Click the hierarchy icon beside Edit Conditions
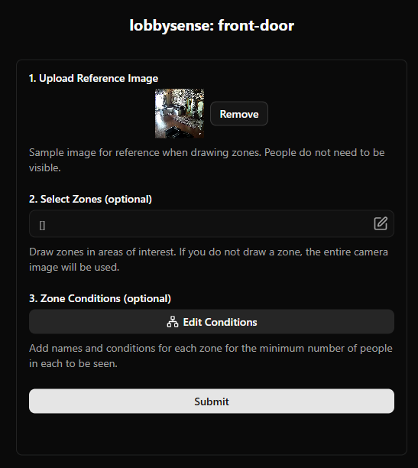The width and height of the screenshot is (418, 468). (x=173, y=322)
